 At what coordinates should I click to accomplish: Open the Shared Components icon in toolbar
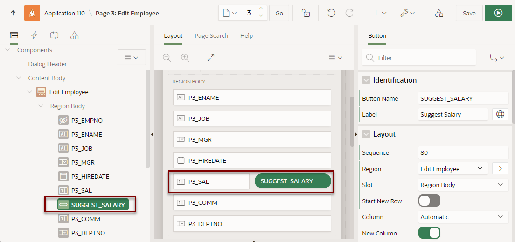pyautogui.click(x=439, y=13)
